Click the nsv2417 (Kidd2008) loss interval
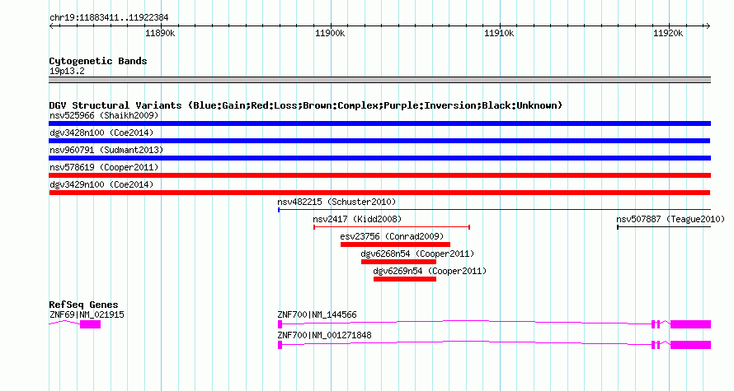 pyautogui.click(x=392, y=227)
